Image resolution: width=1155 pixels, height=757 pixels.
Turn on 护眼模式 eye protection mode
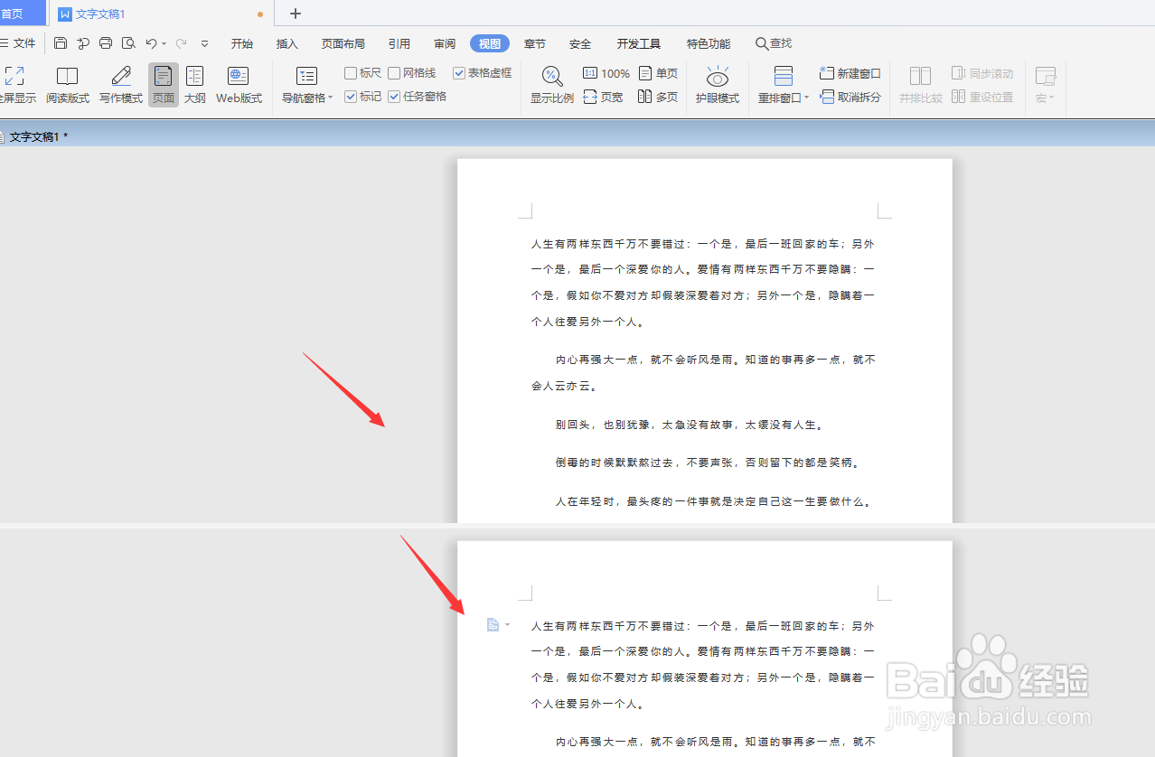pyautogui.click(x=718, y=85)
